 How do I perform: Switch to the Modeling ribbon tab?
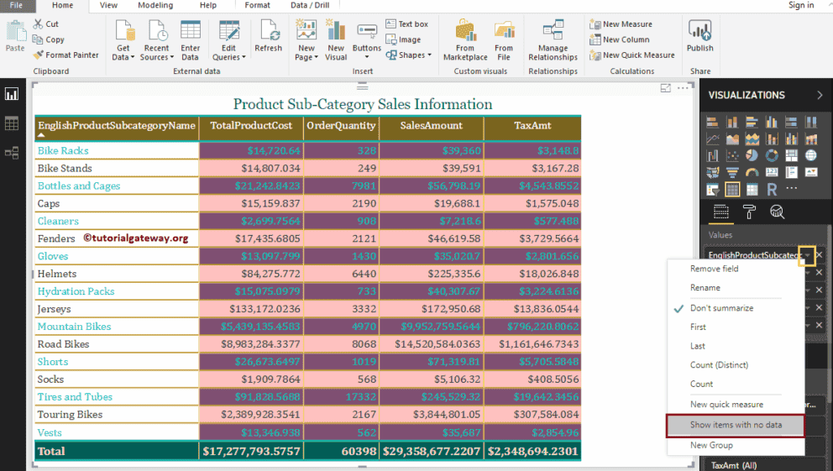[x=155, y=5]
